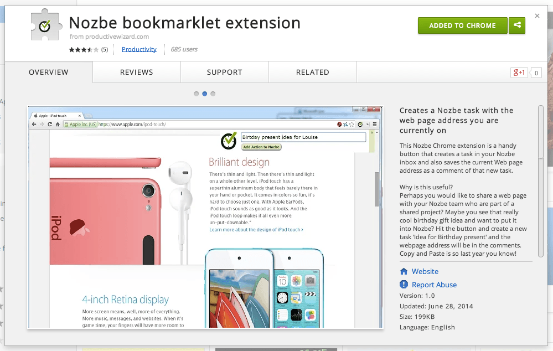The image size is (553, 351).
Task: Click the Added to Chrome button
Action: coord(462,25)
